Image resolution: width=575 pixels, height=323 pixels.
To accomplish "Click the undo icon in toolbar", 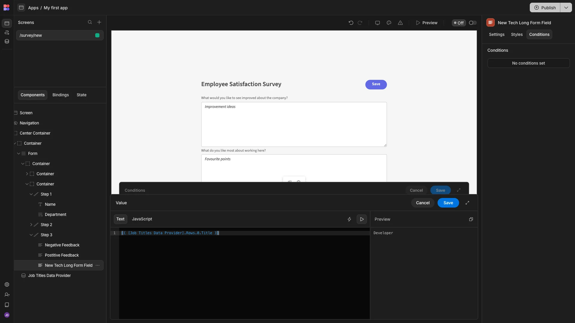I will 351,23.
